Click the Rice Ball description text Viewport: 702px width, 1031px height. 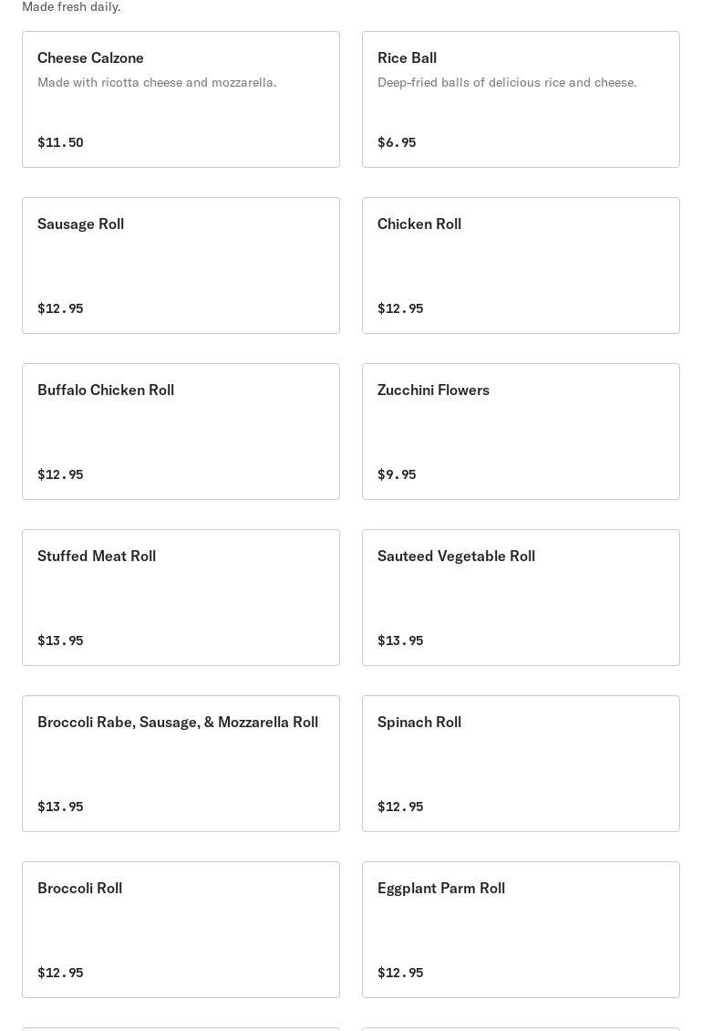[507, 82]
